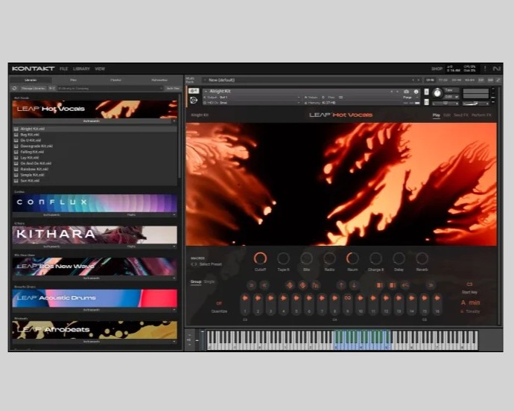
Task: Switch to Group mode
Action: click(196, 282)
